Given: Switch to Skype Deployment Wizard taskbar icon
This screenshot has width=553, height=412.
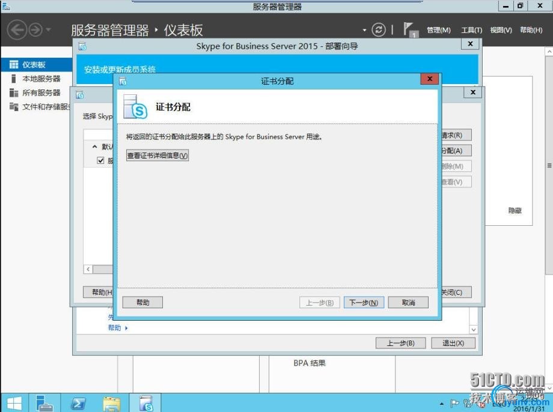Looking at the screenshot, I should click(x=145, y=403).
